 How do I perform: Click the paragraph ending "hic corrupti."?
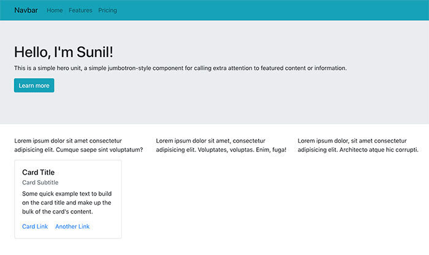click(x=358, y=145)
